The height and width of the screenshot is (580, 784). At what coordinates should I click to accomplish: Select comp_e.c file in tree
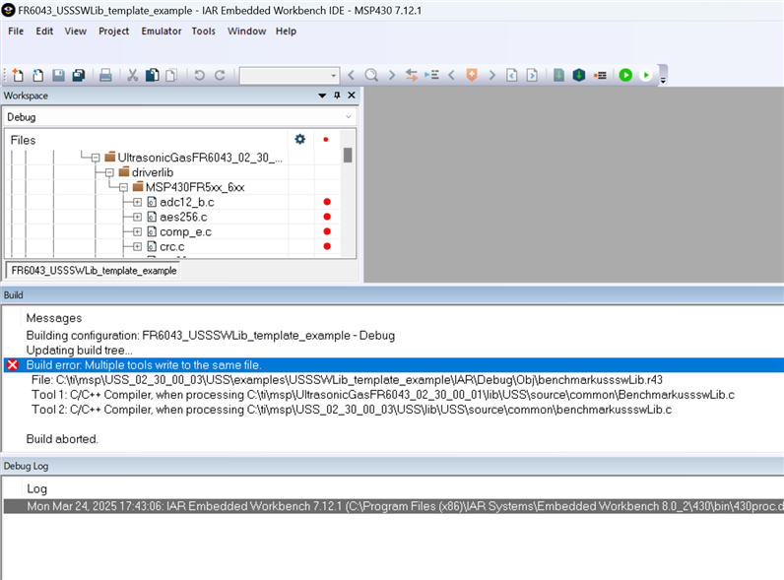click(x=185, y=232)
